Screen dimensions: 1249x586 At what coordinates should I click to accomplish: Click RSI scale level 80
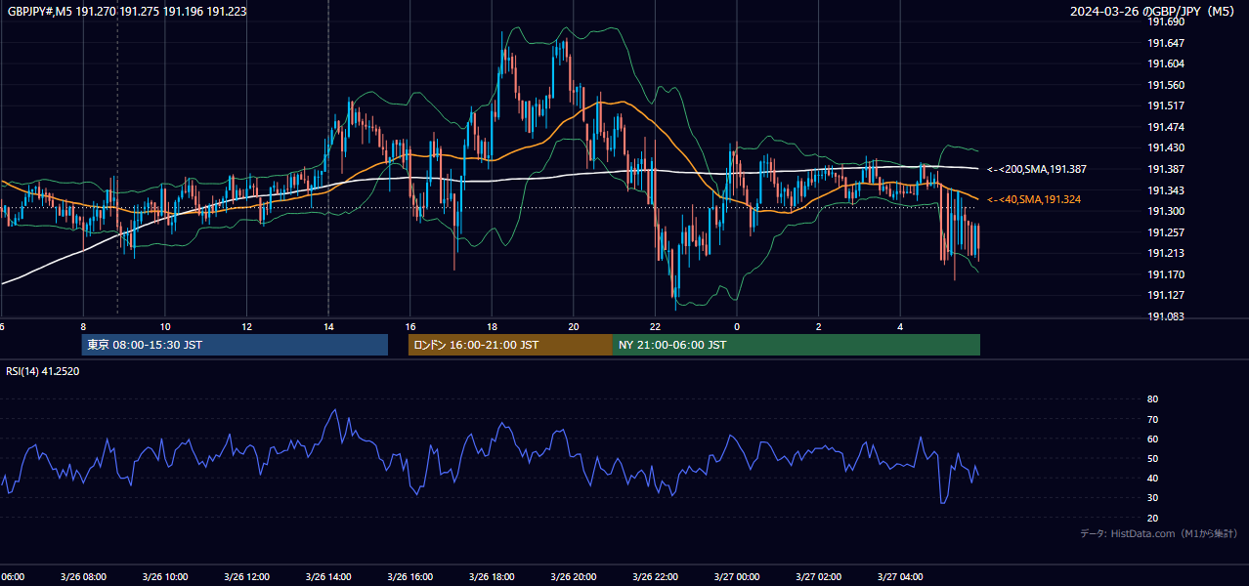pos(1152,399)
